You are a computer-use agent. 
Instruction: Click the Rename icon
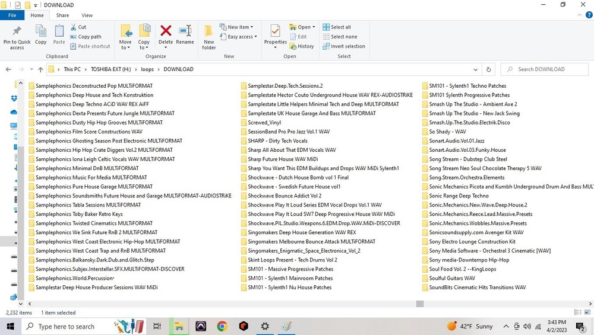[185, 31]
